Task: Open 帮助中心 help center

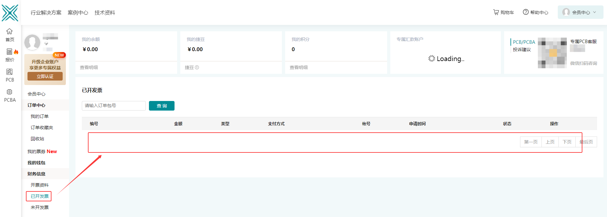Action: (x=535, y=12)
